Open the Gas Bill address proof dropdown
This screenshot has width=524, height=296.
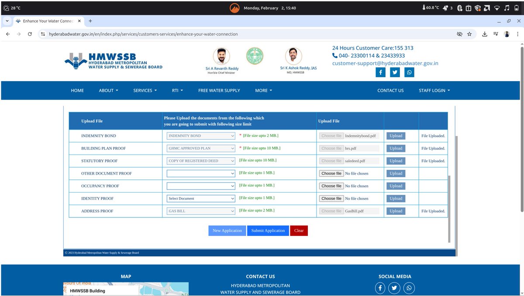pyautogui.click(x=201, y=211)
